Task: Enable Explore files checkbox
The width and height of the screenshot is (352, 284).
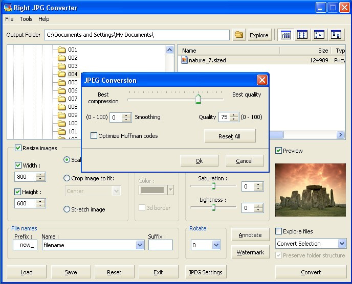Action: 279,231
